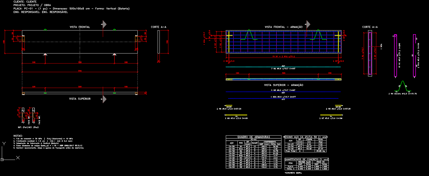Select the 'CLIENTE: CLIENTE' header text
Viewport: 429px width, 176px height.
point(25,2)
